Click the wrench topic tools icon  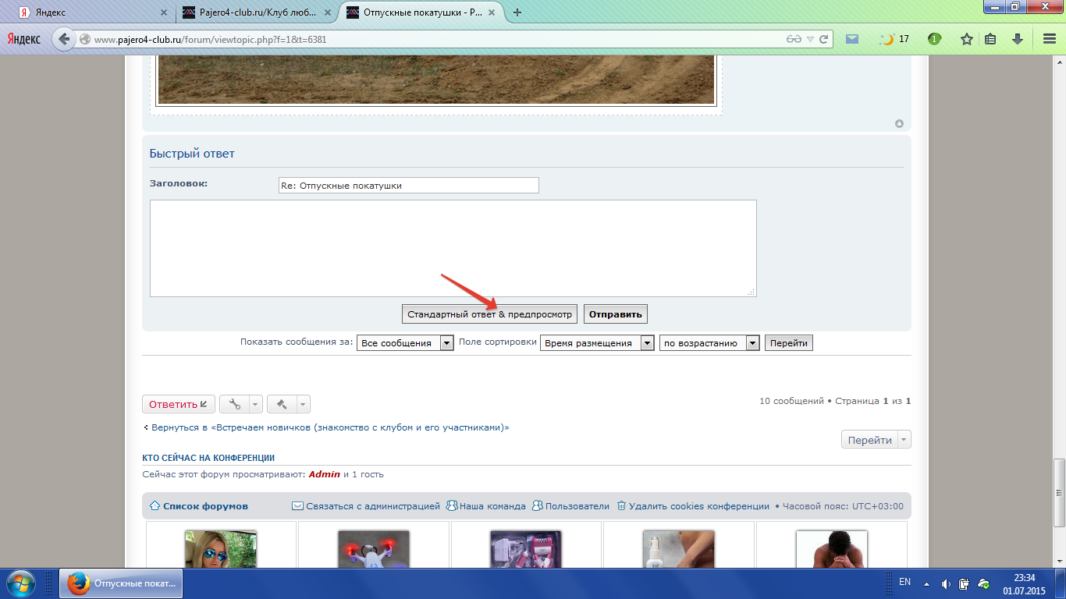(234, 404)
